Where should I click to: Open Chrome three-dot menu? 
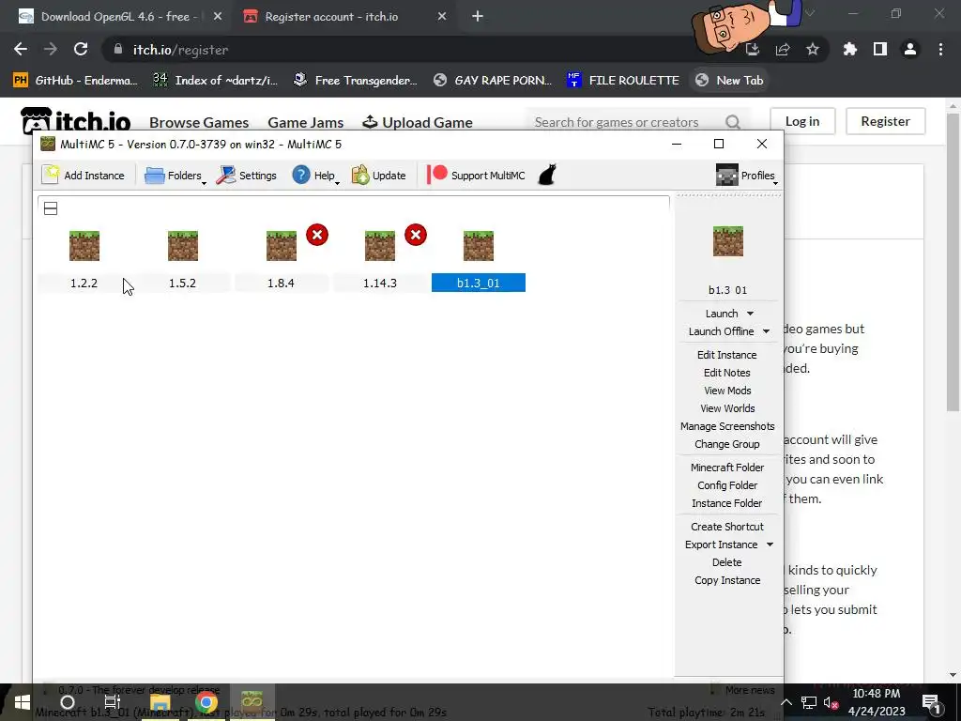click(940, 50)
